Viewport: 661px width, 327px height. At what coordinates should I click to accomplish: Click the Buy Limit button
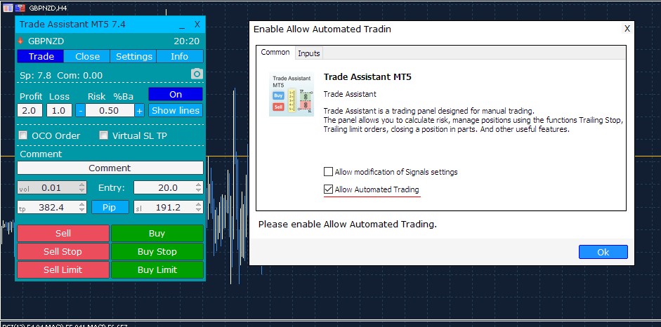pyautogui.click(x=157, y=269)
